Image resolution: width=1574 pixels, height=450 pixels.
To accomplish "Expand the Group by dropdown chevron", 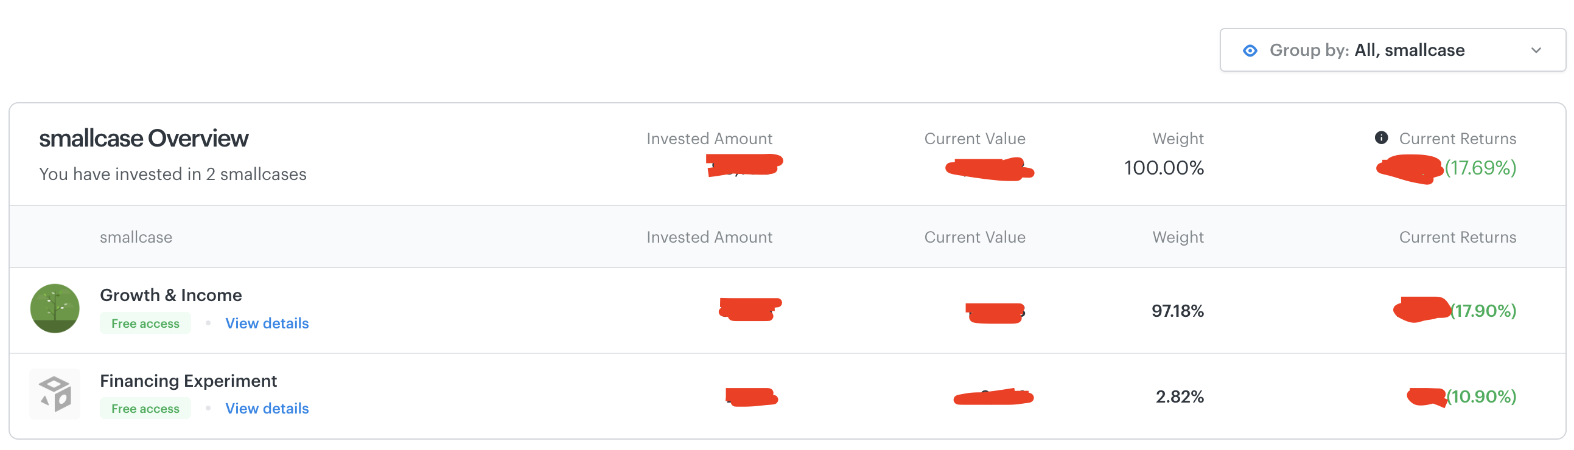I will 1536,50.
